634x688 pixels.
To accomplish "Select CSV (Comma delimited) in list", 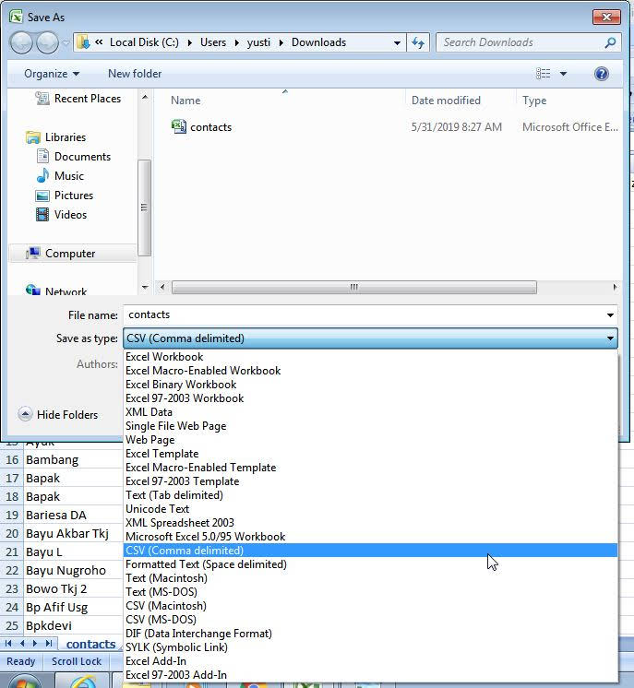I will click(x=371, y=551).
